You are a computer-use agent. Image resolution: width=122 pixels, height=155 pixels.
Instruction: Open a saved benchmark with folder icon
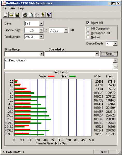click(x=11, y=15)
